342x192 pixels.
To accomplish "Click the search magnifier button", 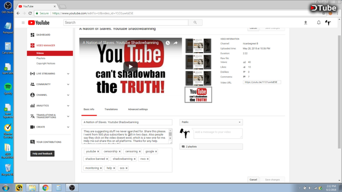I will [x=195, y=22].
